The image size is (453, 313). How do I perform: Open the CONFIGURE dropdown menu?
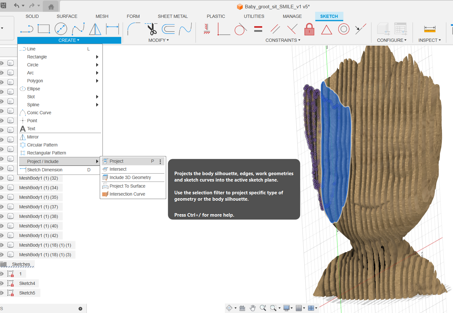click(392, 40)
